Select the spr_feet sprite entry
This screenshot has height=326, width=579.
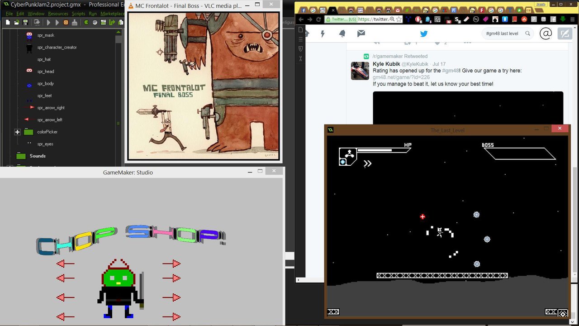(44, 96)
